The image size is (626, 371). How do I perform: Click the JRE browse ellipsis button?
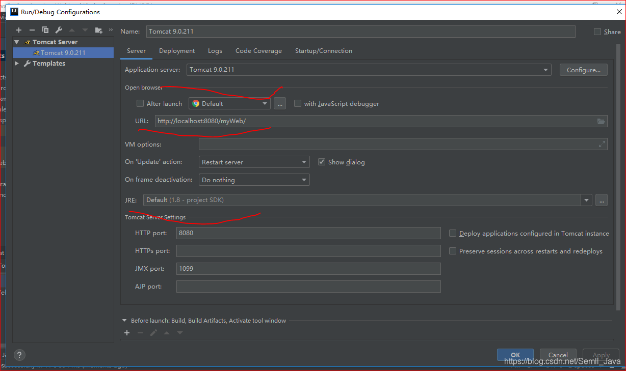pos(602,200)
